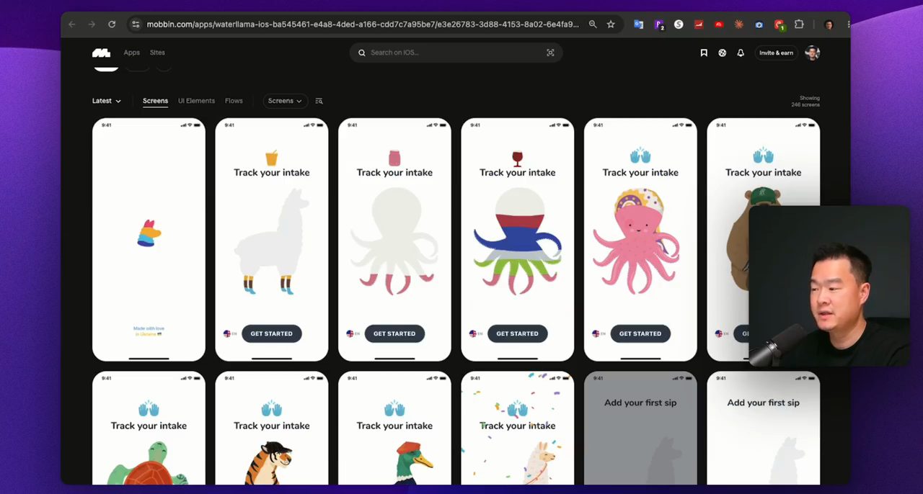
Task: Switch to the UI Elements tab
Action: coord(196,101)
